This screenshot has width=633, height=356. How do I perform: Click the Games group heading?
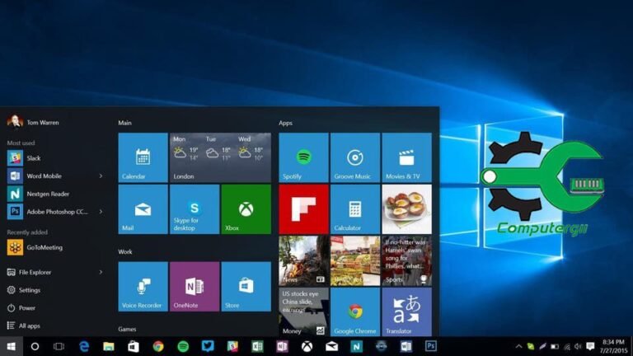tap(127, 329)
